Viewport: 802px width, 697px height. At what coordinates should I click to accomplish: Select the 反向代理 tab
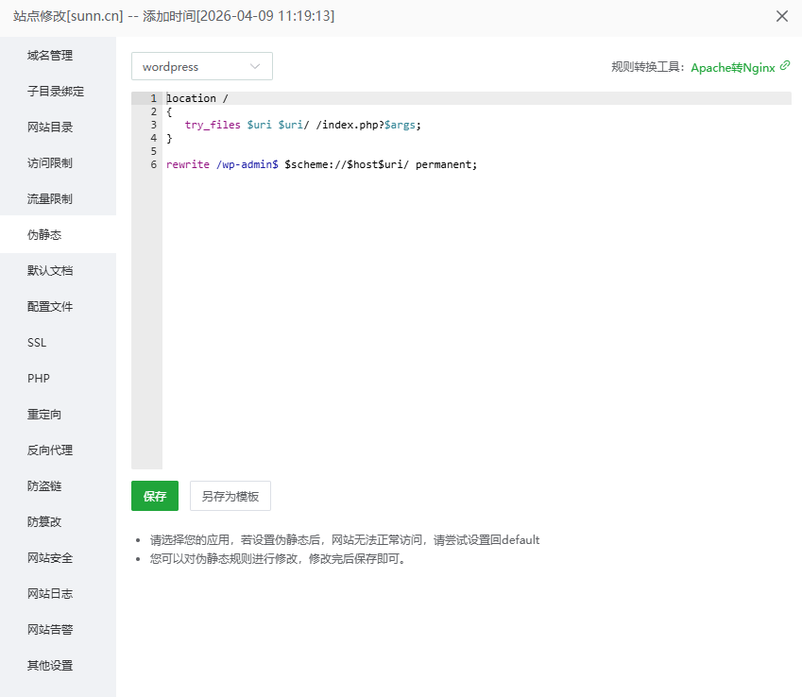coord(50,450)
